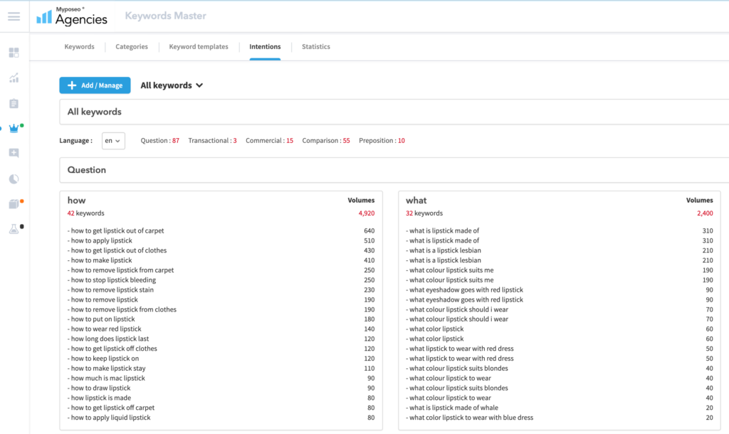Open the language en dropdown
This screenshot has height=434, width=729.
point(113,140)
